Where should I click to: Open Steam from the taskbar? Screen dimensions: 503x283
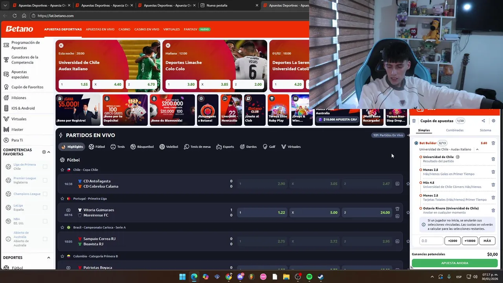[321, 277]
